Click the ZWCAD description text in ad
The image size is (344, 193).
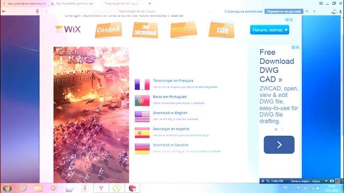[278, 105]
